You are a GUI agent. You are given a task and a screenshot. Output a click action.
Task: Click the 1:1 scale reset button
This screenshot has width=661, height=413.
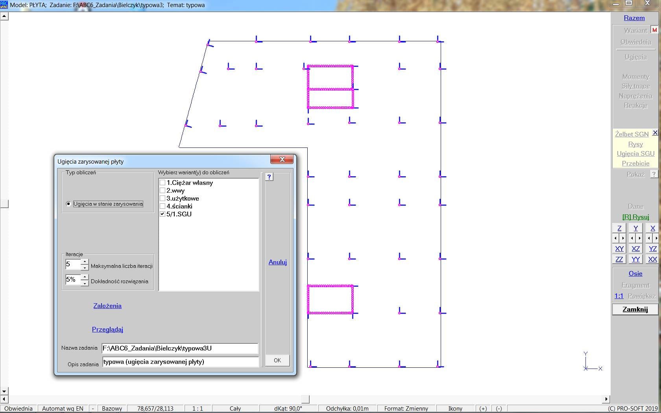(x=619, y=296)
